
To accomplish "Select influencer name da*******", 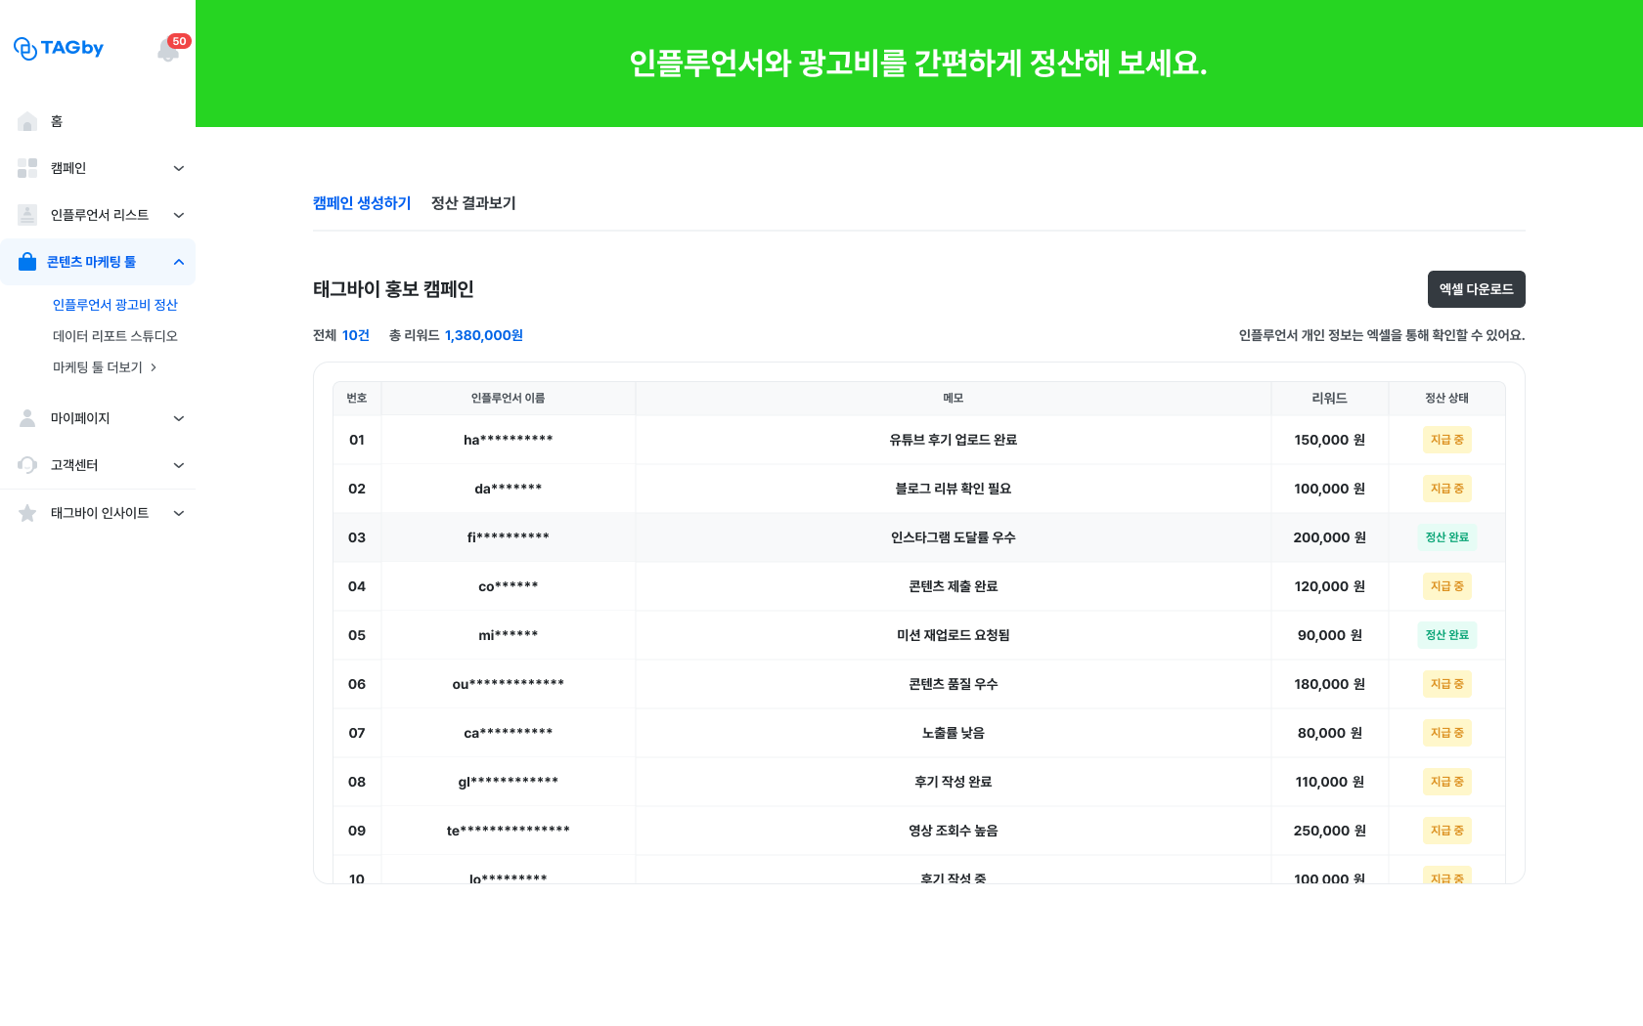I will [509, 489].
